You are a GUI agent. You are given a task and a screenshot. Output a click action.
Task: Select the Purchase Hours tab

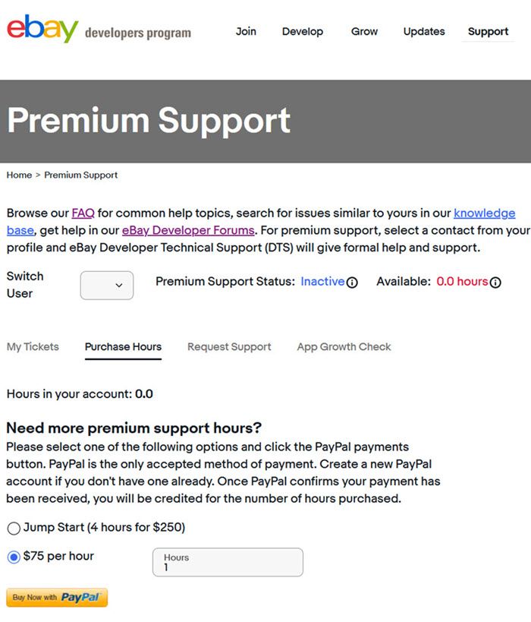123,347
